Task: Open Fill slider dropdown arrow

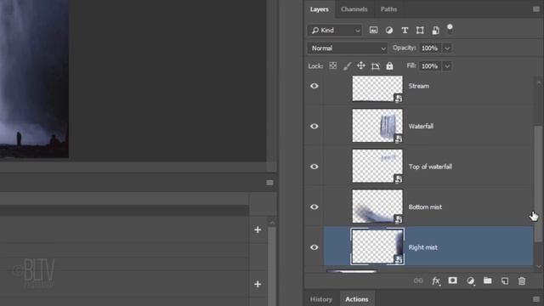Action: click(447, 66)
